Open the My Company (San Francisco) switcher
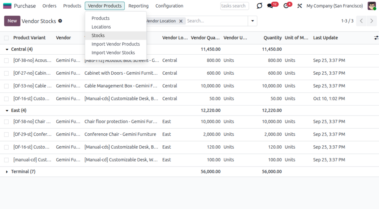The width and height of the screenshot is (379, 209). pos(334,6)
